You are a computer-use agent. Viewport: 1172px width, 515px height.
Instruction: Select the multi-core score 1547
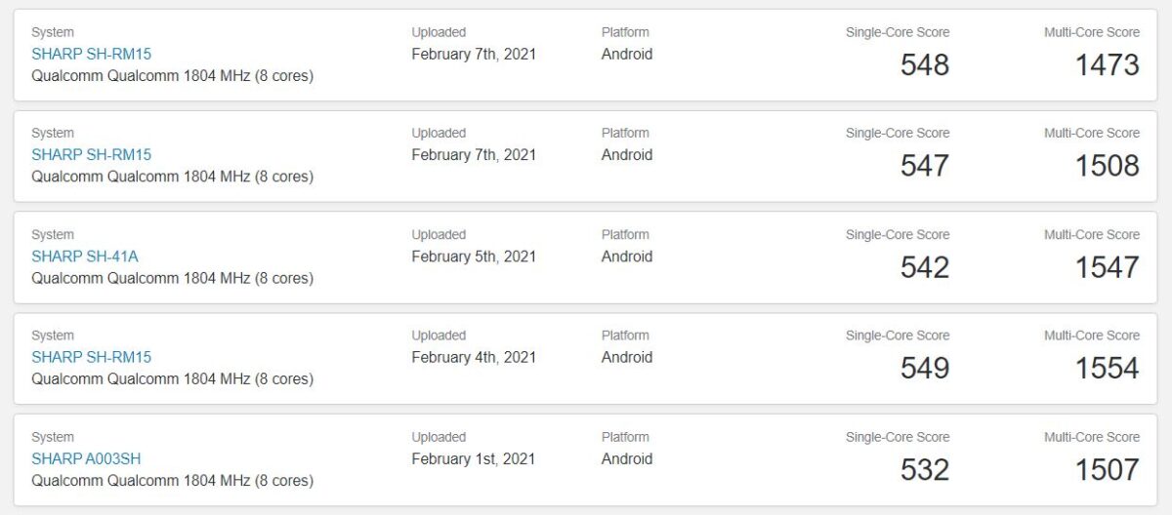tap(1108, 267)
